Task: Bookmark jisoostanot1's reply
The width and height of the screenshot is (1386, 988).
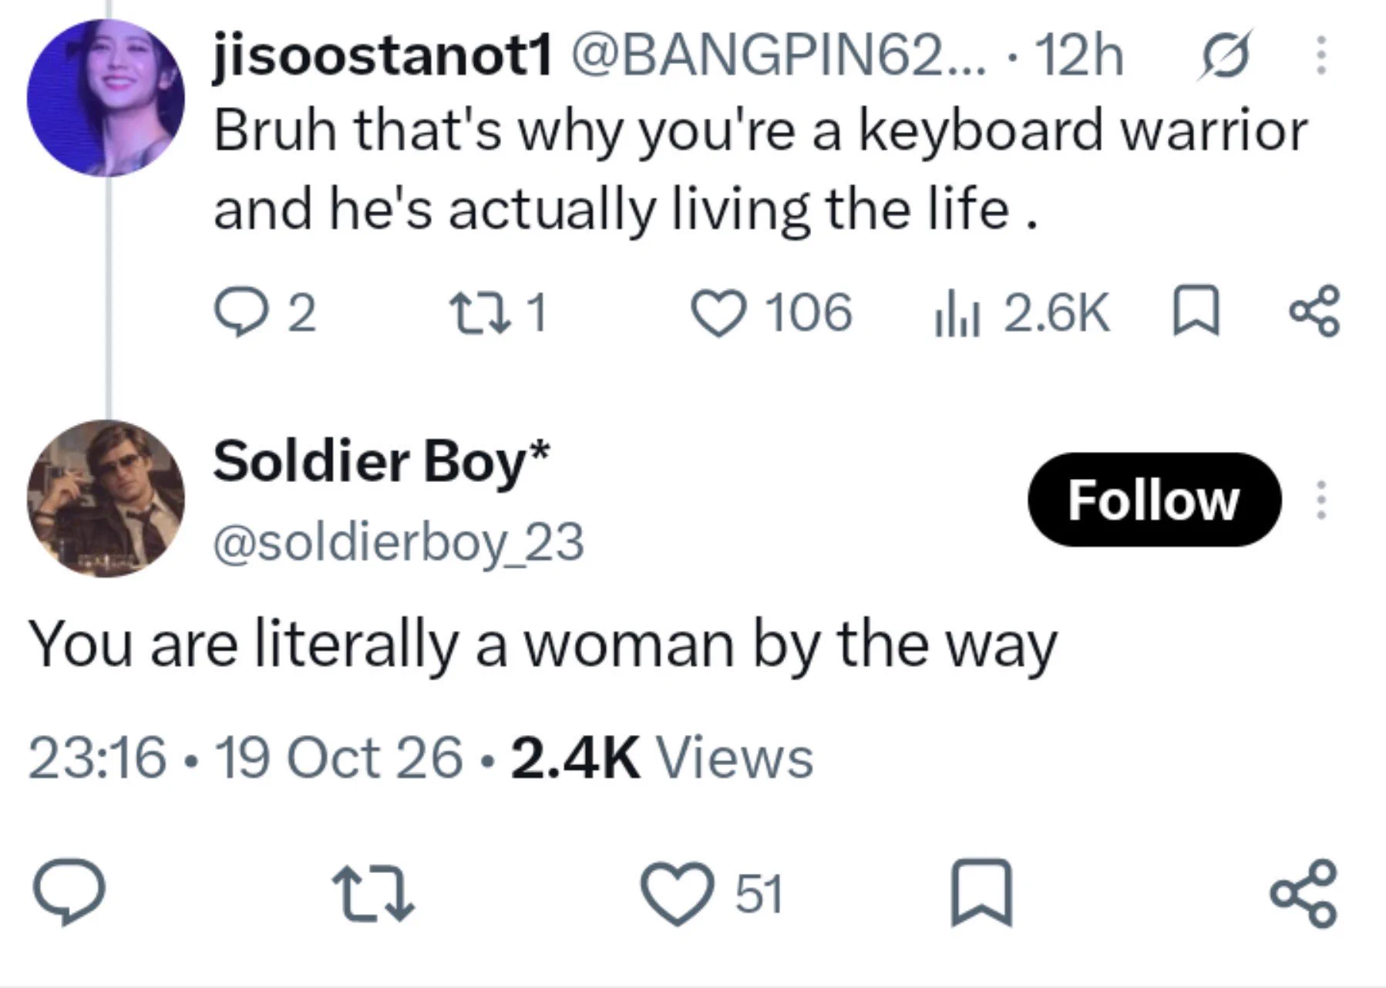Action: (x=1196, y=312)
